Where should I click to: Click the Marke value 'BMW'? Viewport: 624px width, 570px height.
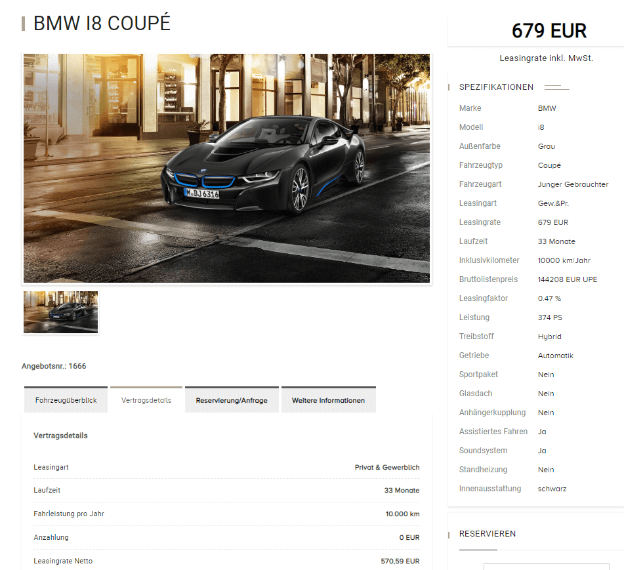click(547, 108)
